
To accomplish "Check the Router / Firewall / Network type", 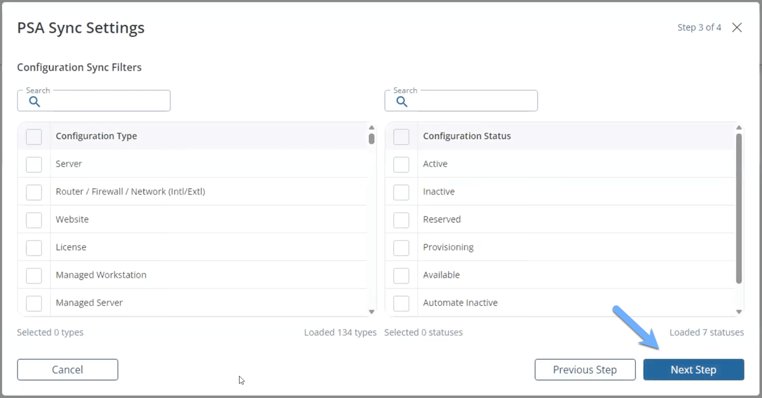I will (34, 192).
